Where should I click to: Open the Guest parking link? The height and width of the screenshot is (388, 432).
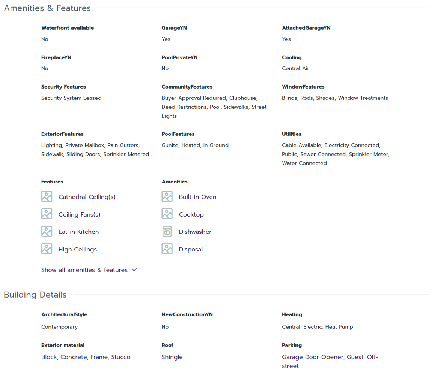(355, 357)
